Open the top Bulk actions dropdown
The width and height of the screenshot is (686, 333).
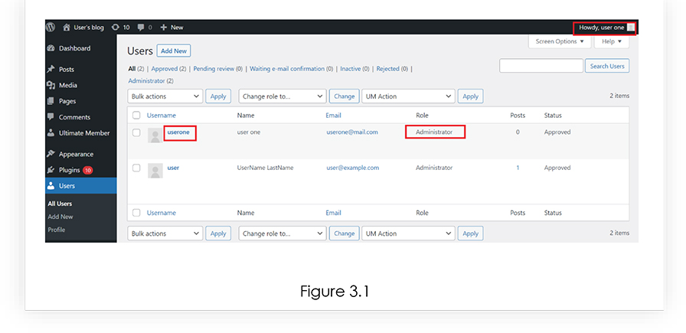[x=165, y=96]
